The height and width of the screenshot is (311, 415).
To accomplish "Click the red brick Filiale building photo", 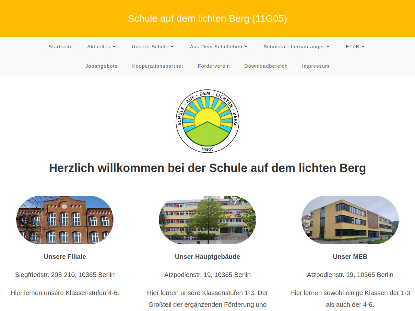I will pyautogui.click(x=65, y=220).
